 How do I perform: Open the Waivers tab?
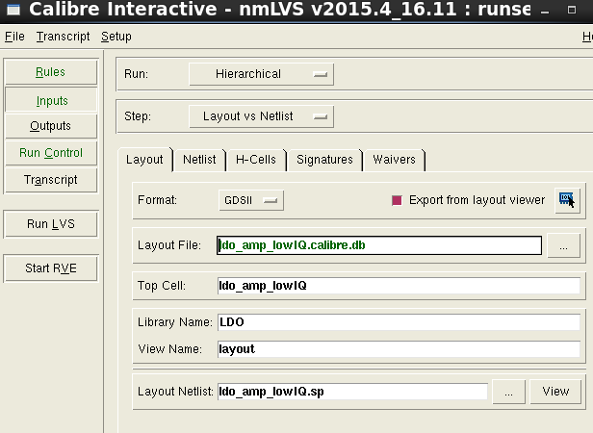tap(394, 160)
